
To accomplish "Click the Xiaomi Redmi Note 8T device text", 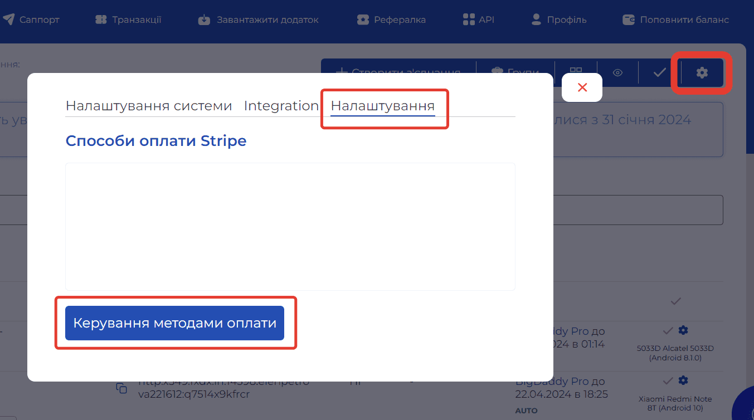I will pyautogui.click(x=675, y=404).
